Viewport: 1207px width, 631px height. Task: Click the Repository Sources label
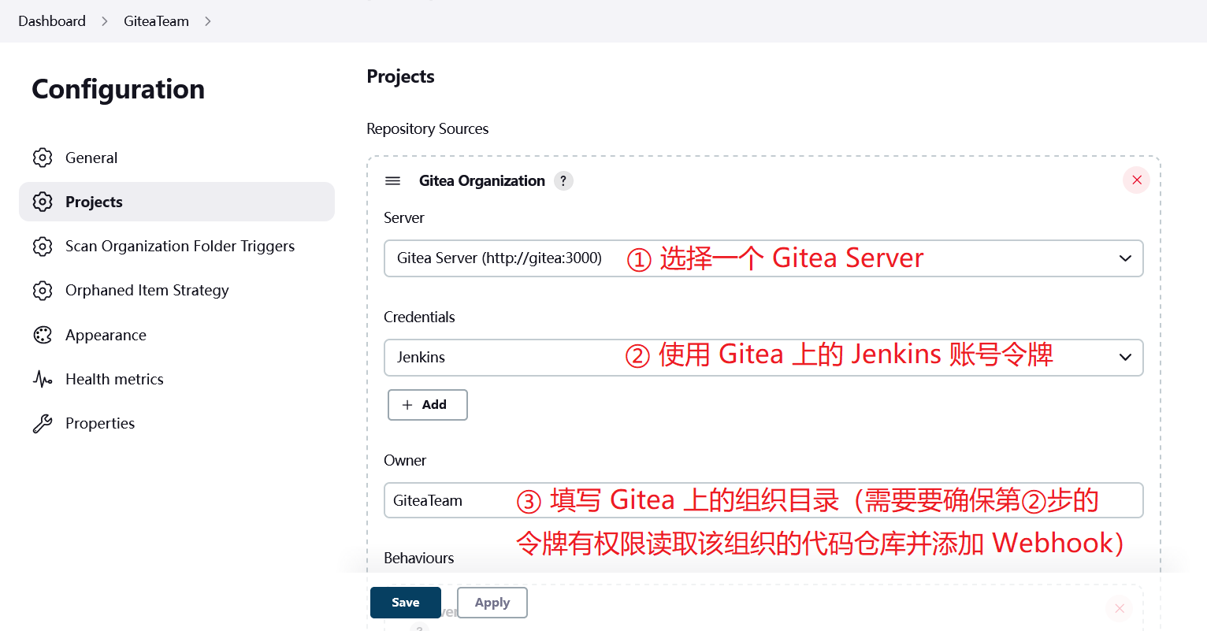click(x=427, y=128)
